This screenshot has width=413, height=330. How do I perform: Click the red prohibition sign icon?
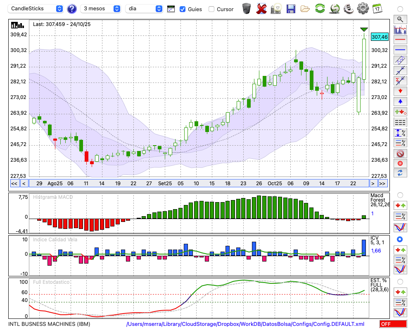point(400,153)
